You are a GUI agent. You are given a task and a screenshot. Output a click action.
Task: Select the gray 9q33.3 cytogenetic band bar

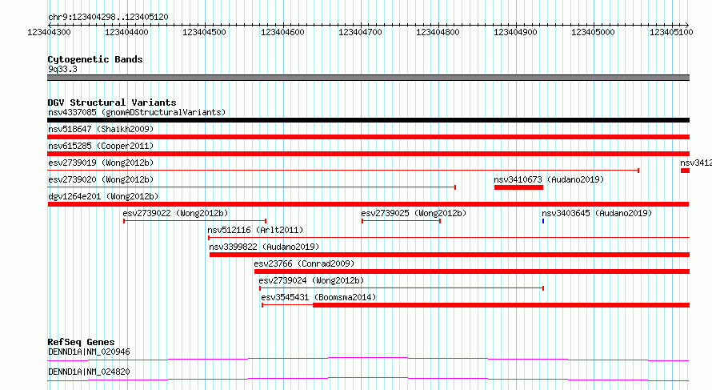[x=368, y=78]
